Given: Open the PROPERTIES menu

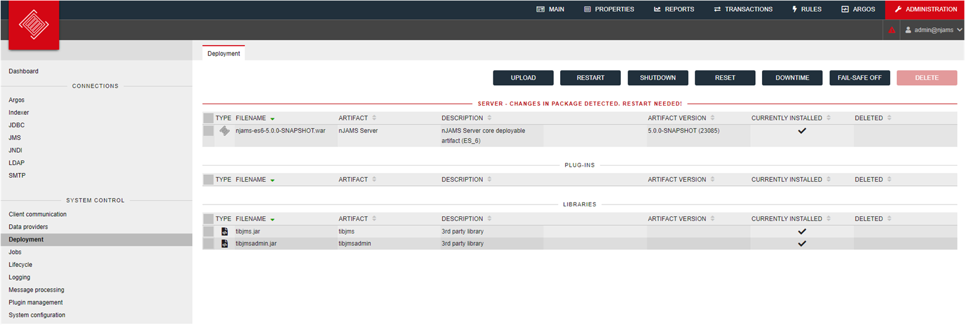Looking at the screenshot, I should 609,9.
